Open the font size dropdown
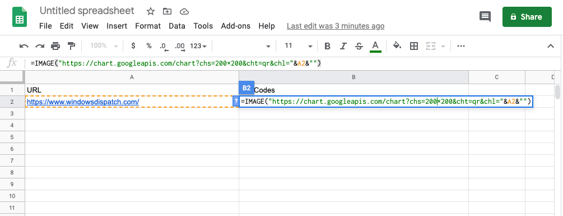 [298, 46]
